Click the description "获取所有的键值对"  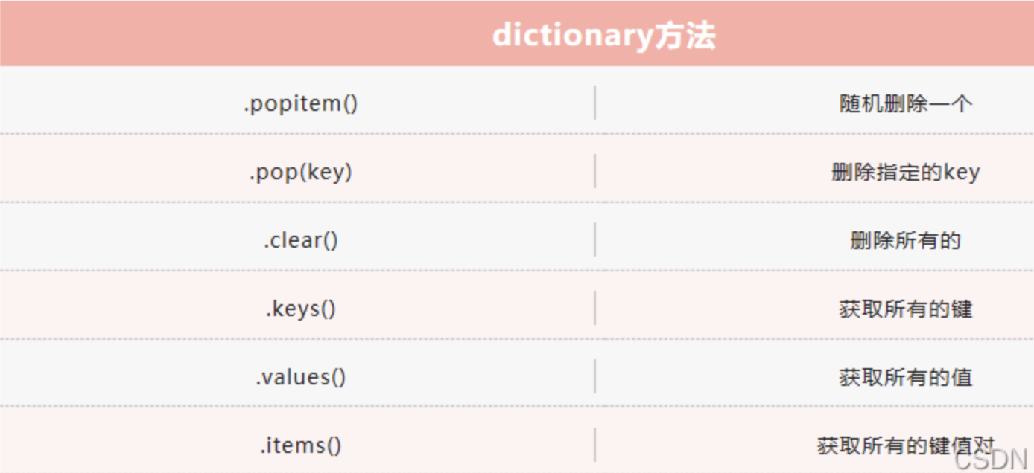905,445
